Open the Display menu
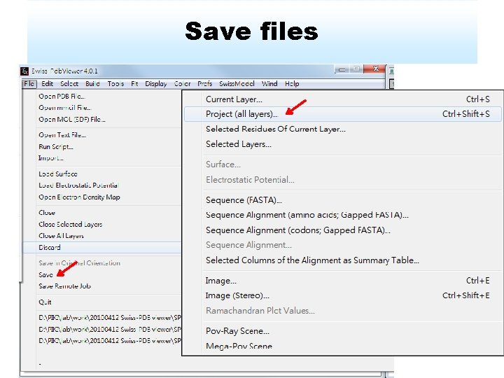The height and width of the screenshot is (378, 504). pyautogui.click(x=156, y=84)
